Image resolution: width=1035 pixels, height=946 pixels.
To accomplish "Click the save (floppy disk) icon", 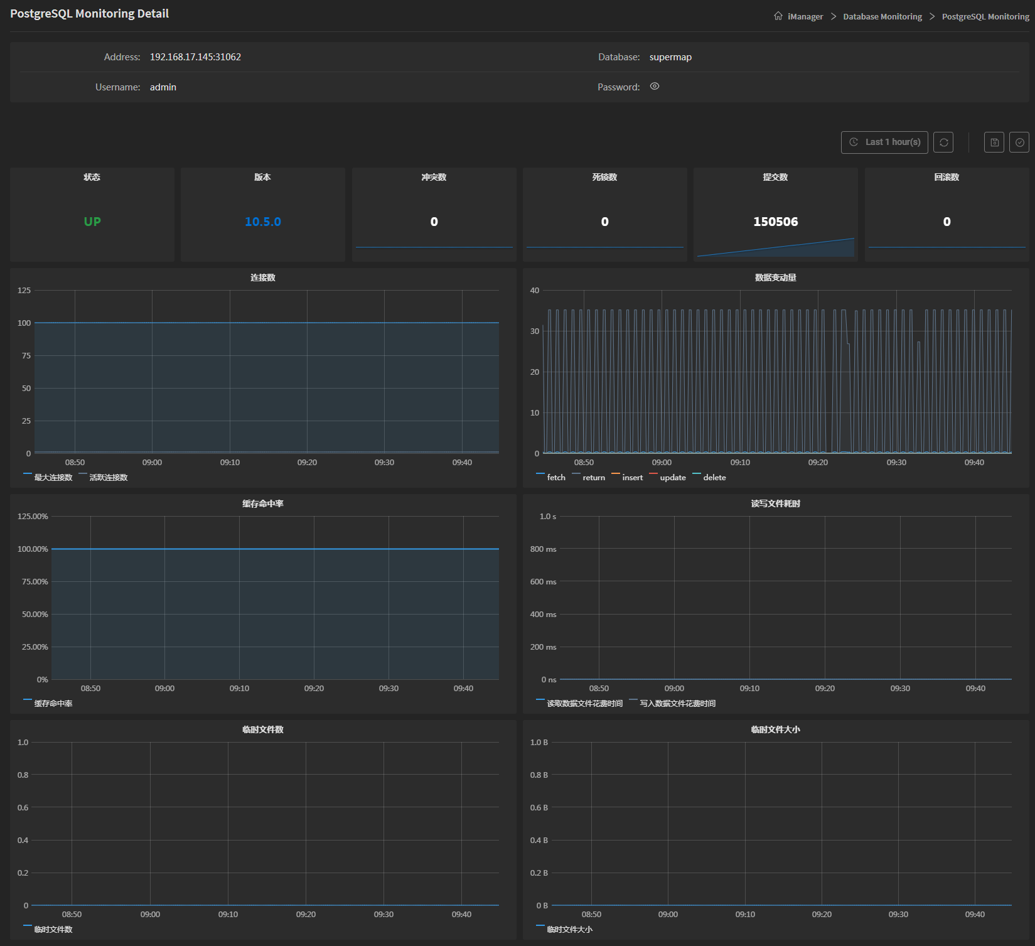I will [x=994, y=142].
